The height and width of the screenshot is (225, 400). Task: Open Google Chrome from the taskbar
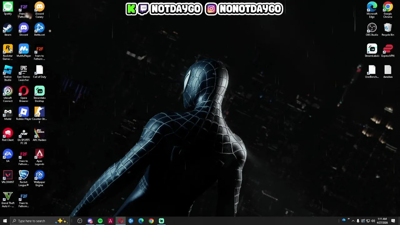point(151,221)
